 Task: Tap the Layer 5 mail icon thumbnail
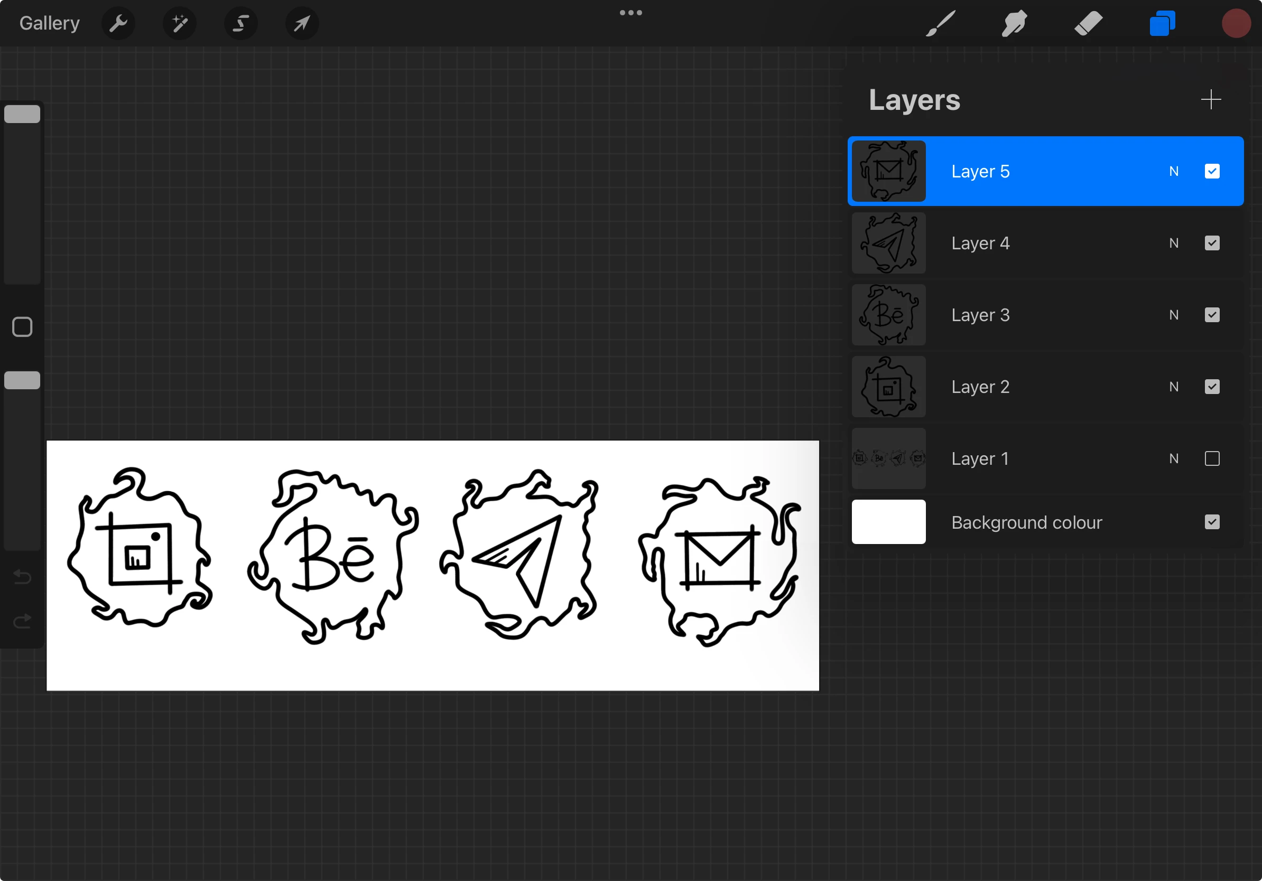point(889,171)
